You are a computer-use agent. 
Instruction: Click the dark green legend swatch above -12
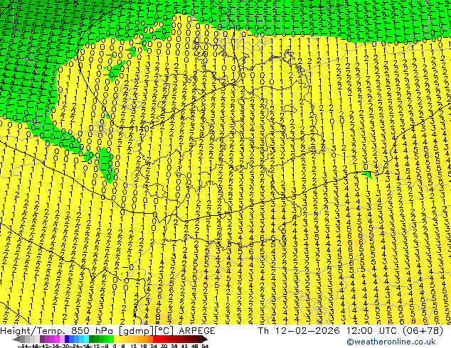[x=91, y=339]
